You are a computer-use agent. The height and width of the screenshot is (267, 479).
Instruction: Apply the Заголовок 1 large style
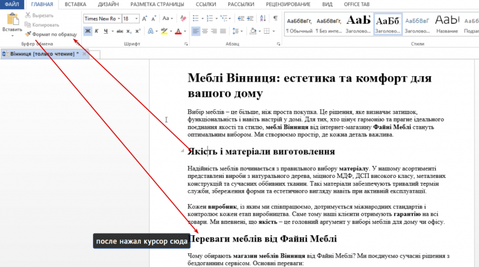[358, 24]
